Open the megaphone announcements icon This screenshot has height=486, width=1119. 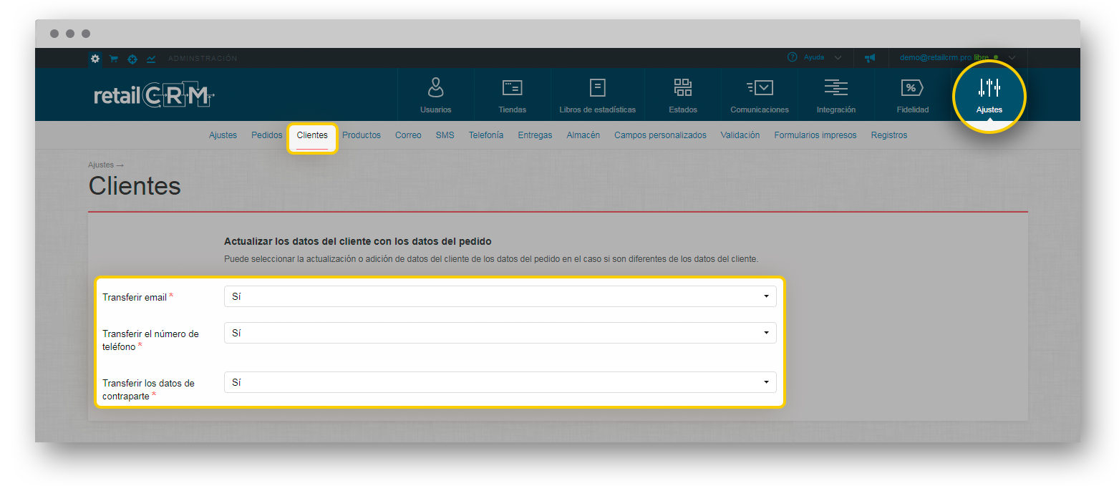(x=870, y=58)
